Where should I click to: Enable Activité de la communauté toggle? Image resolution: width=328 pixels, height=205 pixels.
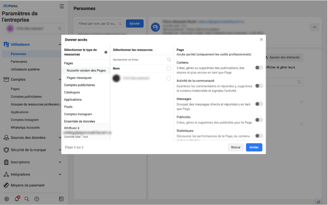259,86
